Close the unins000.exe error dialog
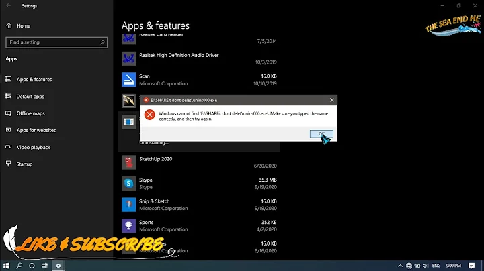484x271 pixels. [331, 100]
